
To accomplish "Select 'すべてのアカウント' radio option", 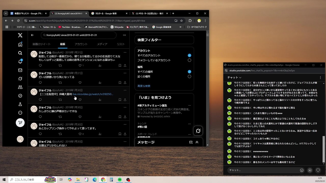I will pyautogui.click(x=189, y=55).
